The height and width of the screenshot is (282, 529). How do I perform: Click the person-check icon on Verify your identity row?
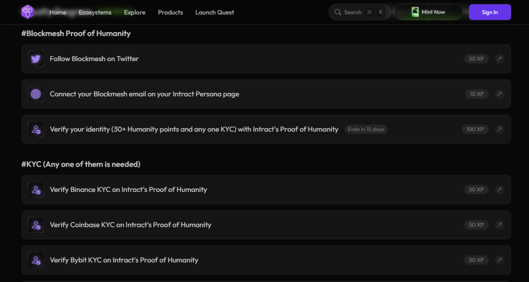(36, 129)
